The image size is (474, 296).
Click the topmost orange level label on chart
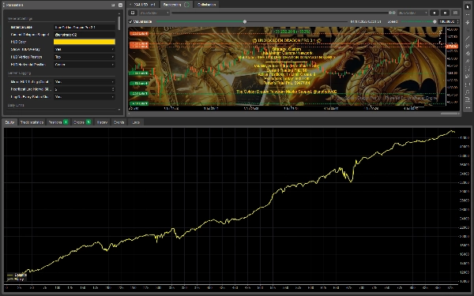click(x=139, y=33)
